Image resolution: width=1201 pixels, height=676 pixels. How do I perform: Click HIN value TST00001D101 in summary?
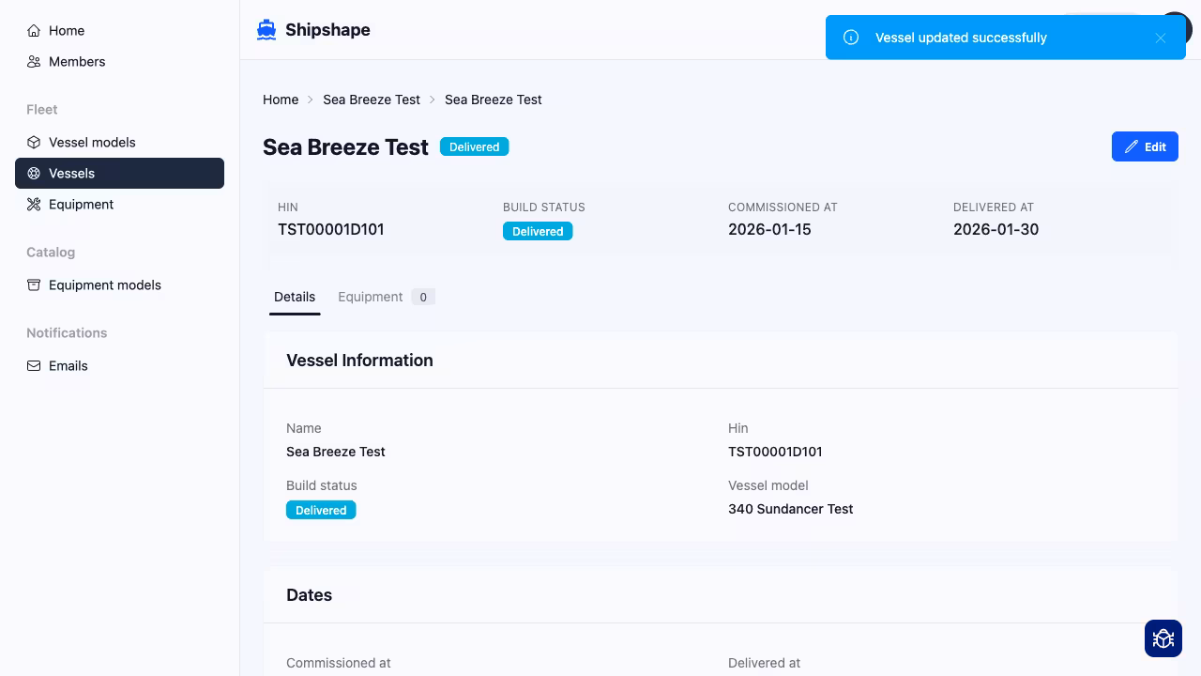(331, 229)
